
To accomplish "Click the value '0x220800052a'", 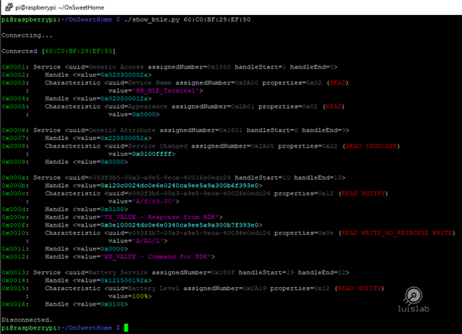I will pyautogui.click(x=124, y=139).
